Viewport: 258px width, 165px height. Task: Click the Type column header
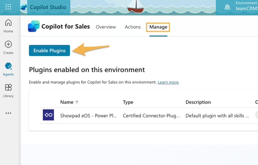pos(128,102)
